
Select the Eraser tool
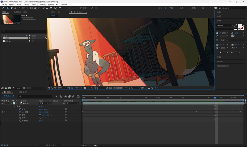(x=51, y=8)
